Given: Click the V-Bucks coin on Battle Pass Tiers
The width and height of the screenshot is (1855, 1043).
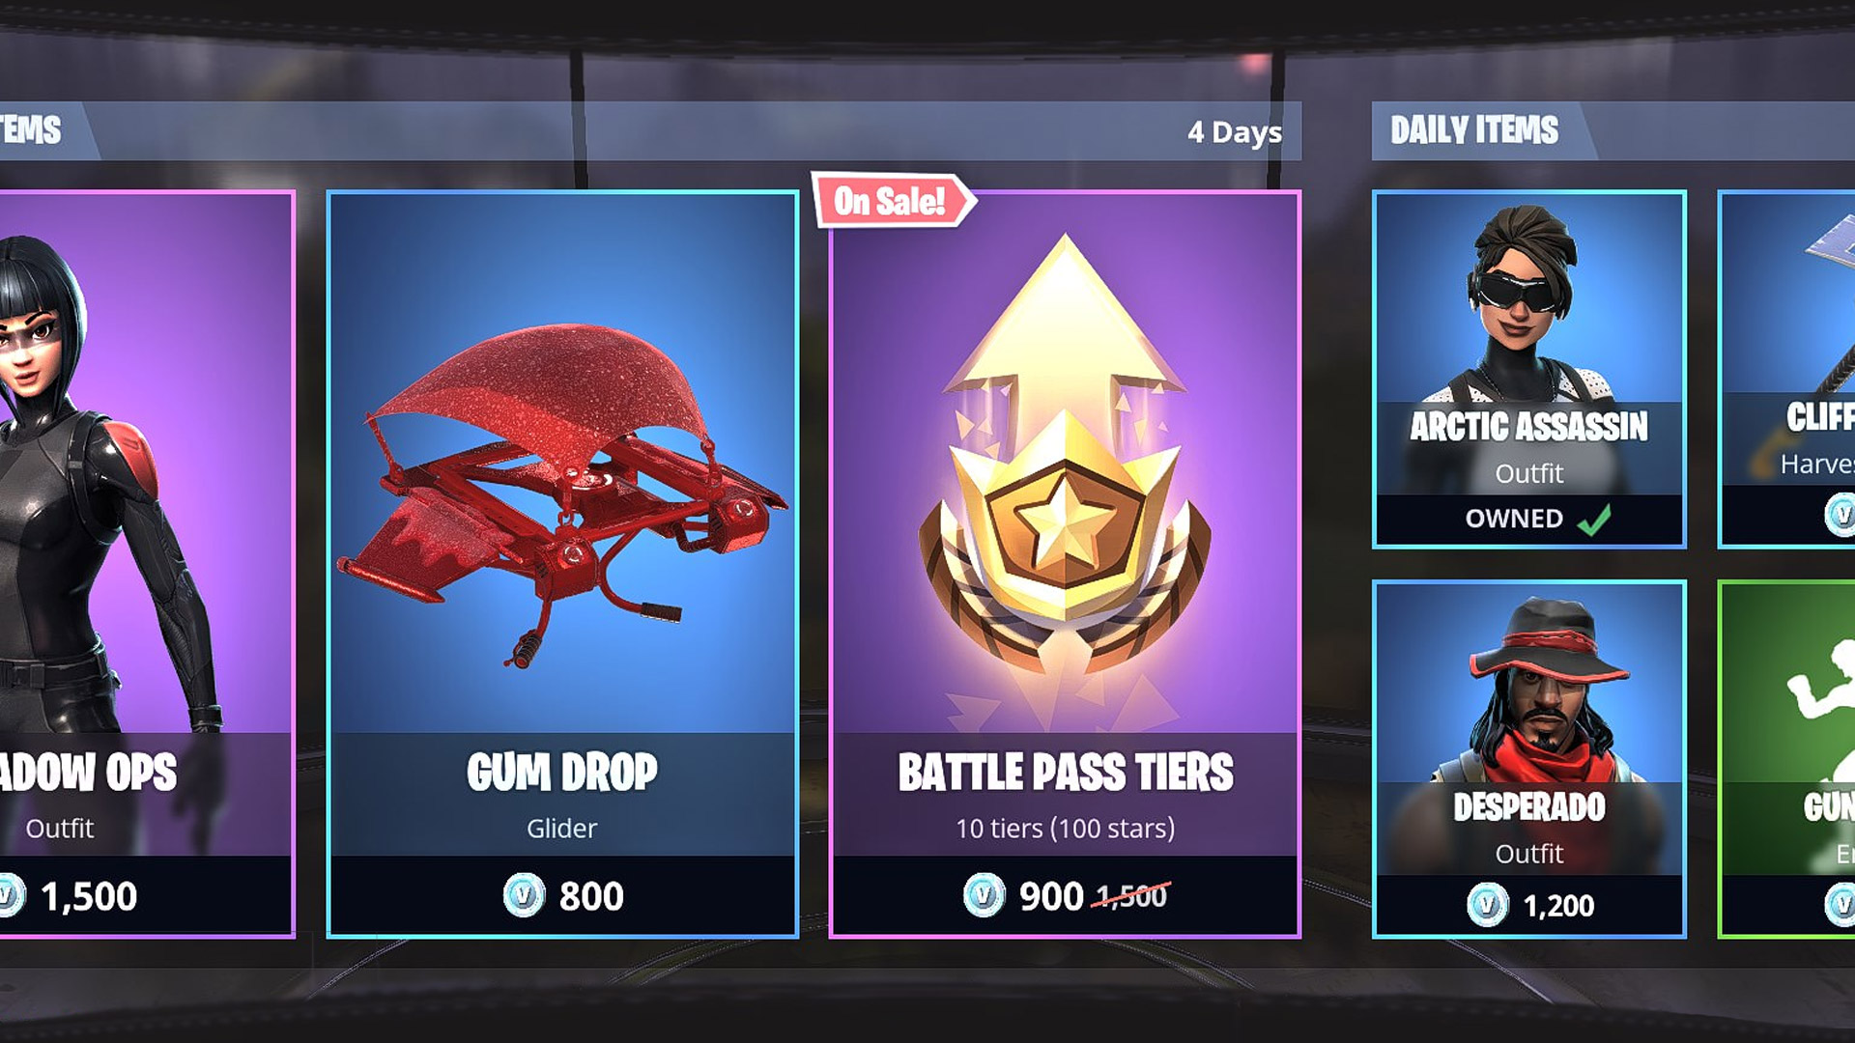Looking at the screenshot, I should (984, 895).
